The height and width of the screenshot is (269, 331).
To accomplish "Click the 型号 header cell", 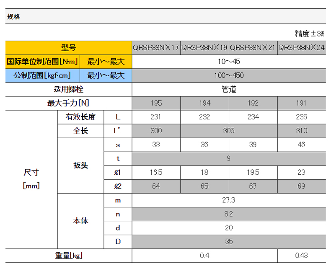I will tap(69, 48).
